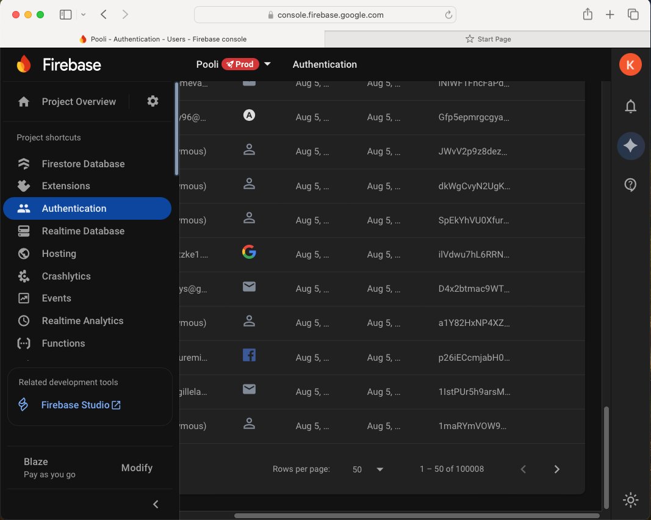Open rows per page dropdown
651x520 pixels.
point(368,469)
